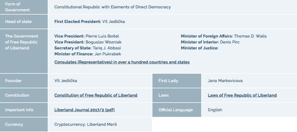Click the Official Language header cell
Viewport: 297px width, 132px height.
pyautogui.click(x=177, y=110)
